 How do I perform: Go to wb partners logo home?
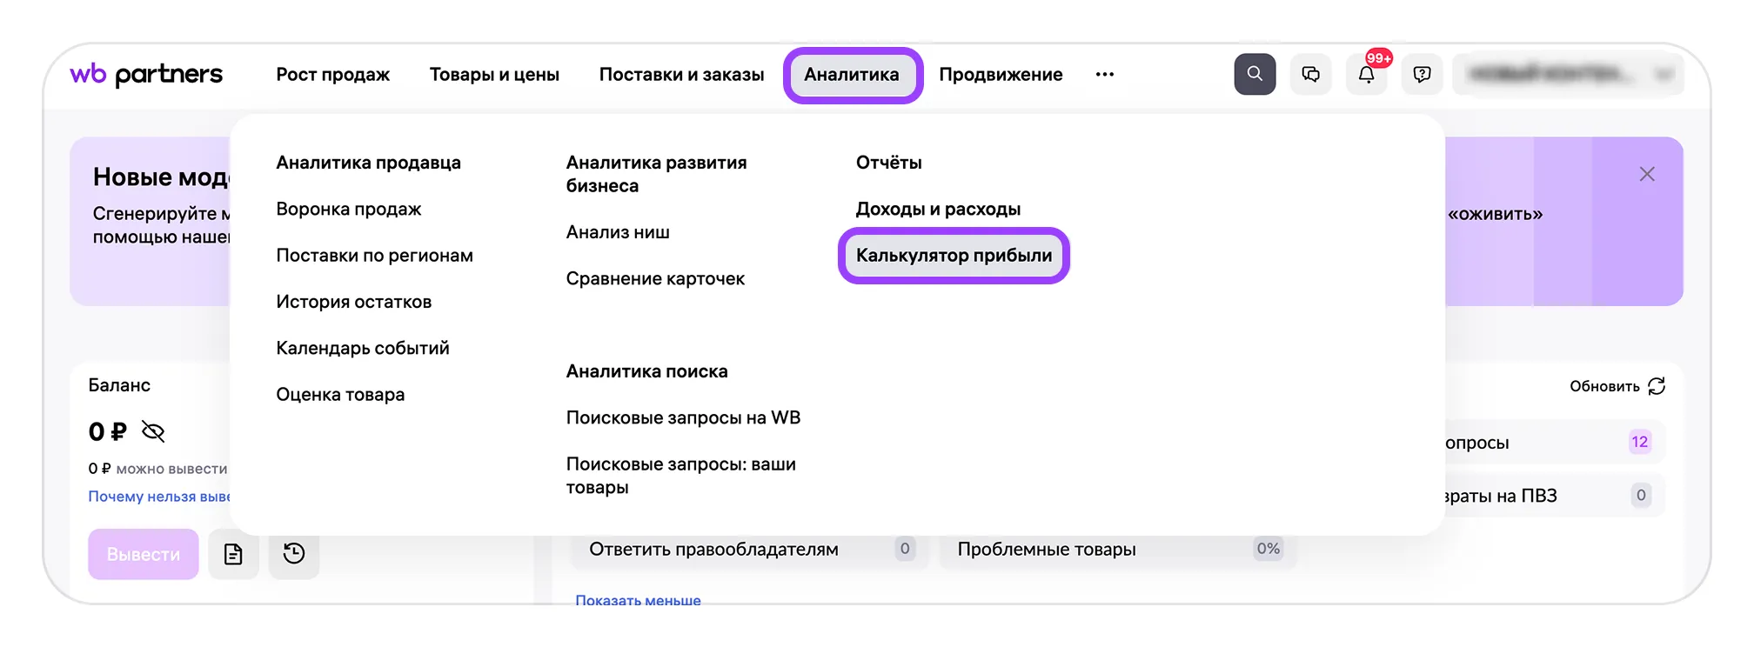click(146, 74)
